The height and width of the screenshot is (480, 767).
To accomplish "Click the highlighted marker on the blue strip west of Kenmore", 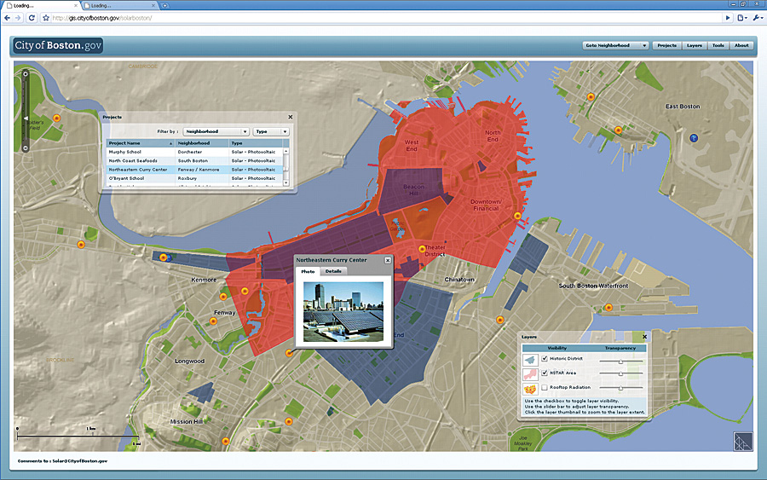I will pyautogui.click(x=164, y=257).
